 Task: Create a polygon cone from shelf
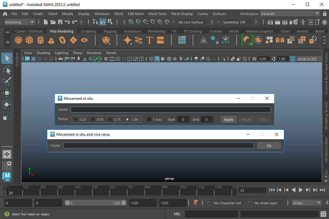pyautogui.click(x=51, y=40)
